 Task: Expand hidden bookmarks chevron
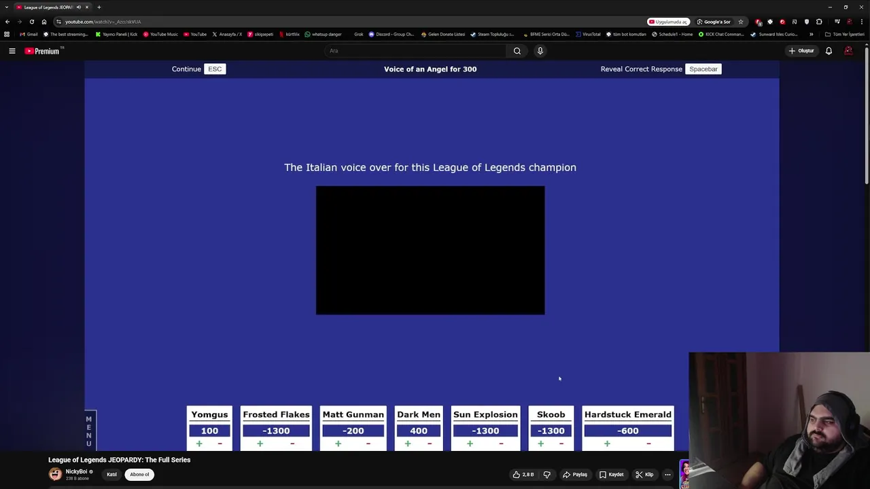click(811, 34)
